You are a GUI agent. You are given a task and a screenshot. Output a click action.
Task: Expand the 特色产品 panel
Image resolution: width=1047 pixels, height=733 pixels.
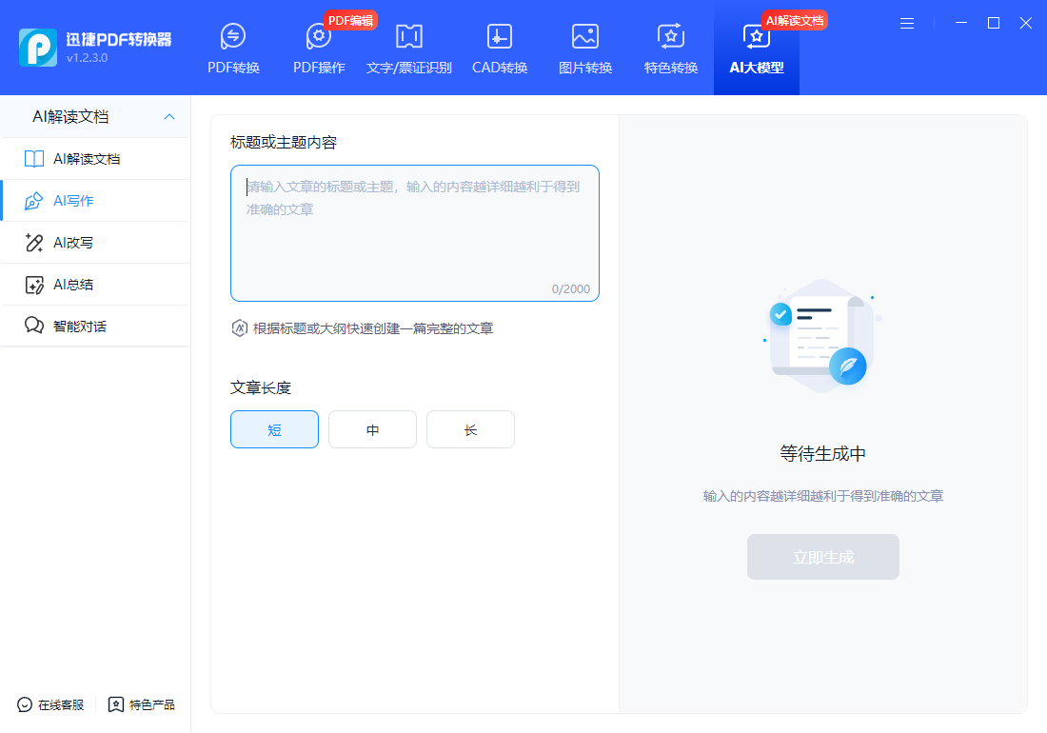(x=143, y=705)
